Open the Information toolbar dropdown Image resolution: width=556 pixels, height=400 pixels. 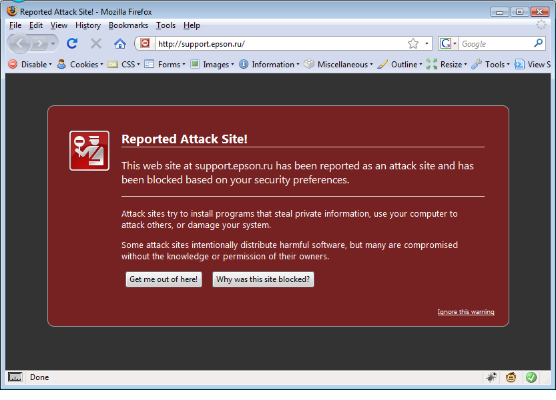click(276, 65)
